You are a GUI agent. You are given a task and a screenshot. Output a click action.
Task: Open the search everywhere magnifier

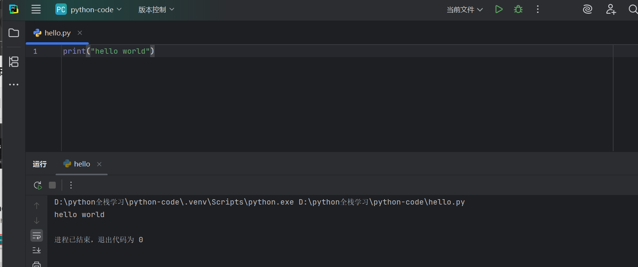tap(633, 9)
